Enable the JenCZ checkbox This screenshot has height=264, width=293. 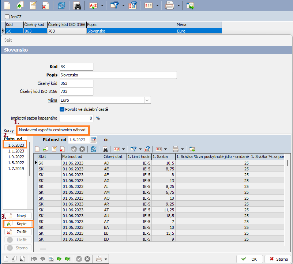pyautogui.click(x=7, y=17)
